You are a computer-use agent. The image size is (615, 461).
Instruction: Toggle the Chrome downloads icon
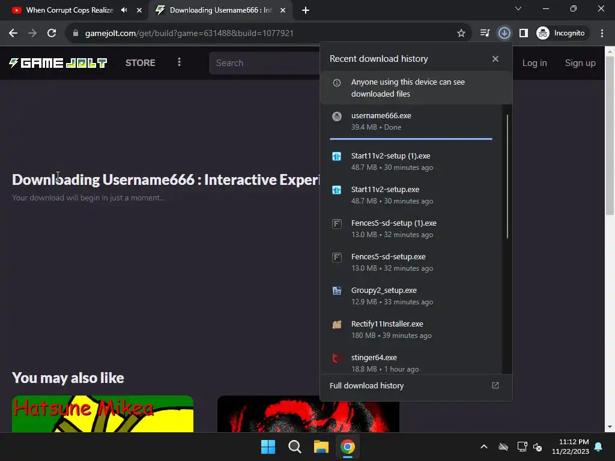click(x=504, y=34)
